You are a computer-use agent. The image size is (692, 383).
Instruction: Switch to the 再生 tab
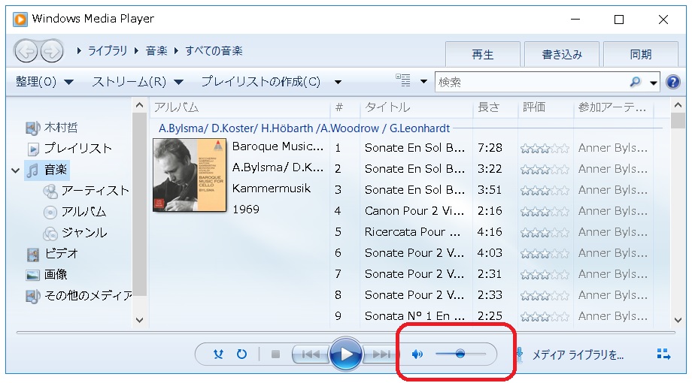tap(482, 54)
